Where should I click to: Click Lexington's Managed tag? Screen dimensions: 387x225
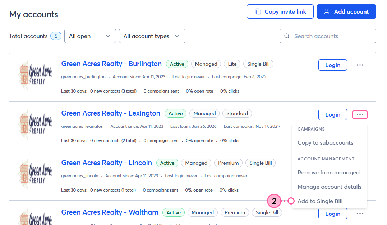pos(204,113)
